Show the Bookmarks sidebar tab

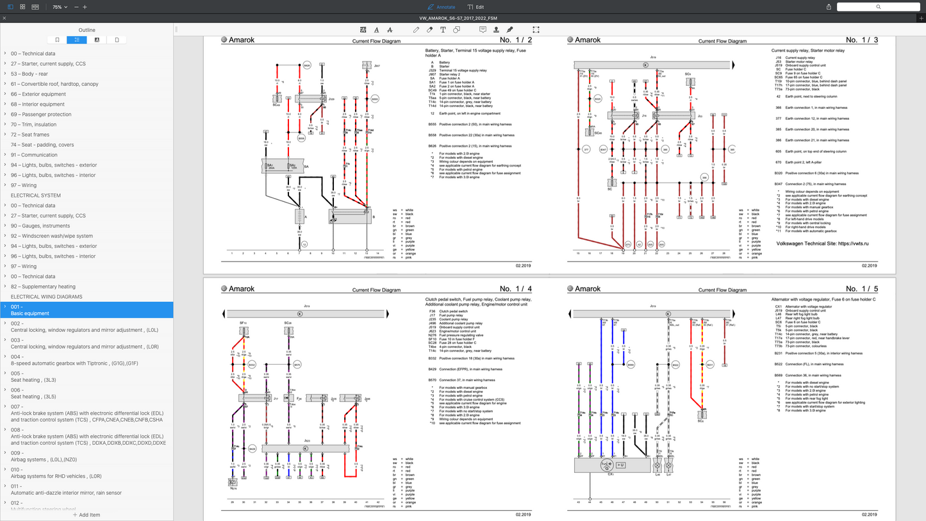coord(57,40)
